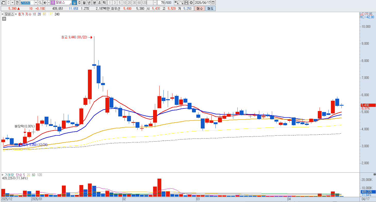
Task: Open the date calendar picker icon
Action: tap(213, 3)
